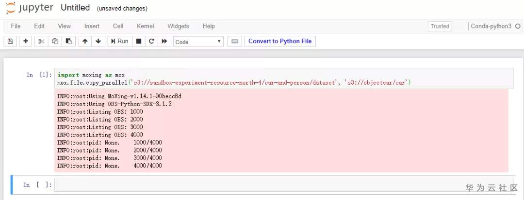Restart kernel and run all cells icon
Viewport: 524px width, 200px height.
[164, 42]
